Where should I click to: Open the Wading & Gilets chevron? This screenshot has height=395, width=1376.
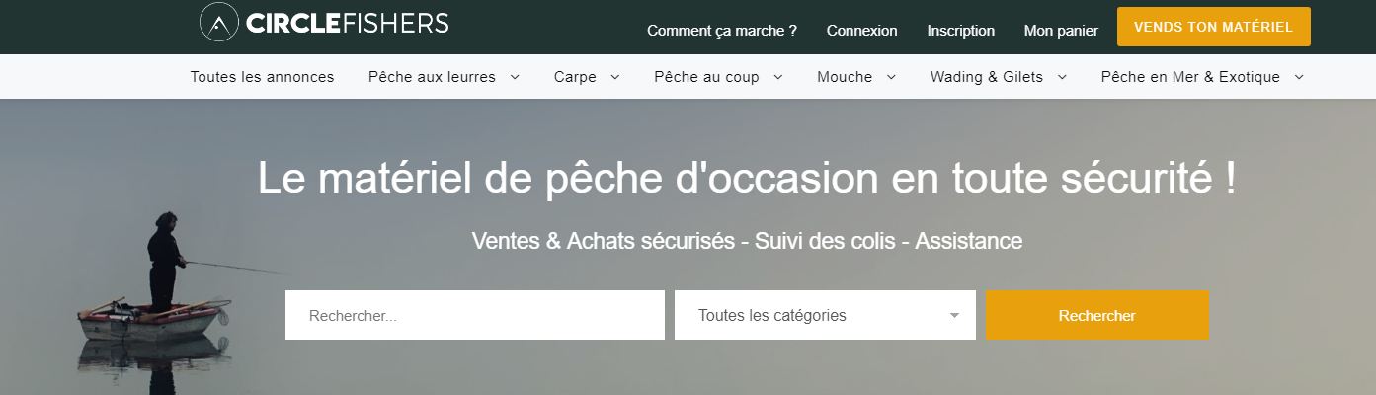coord(1062,77)
